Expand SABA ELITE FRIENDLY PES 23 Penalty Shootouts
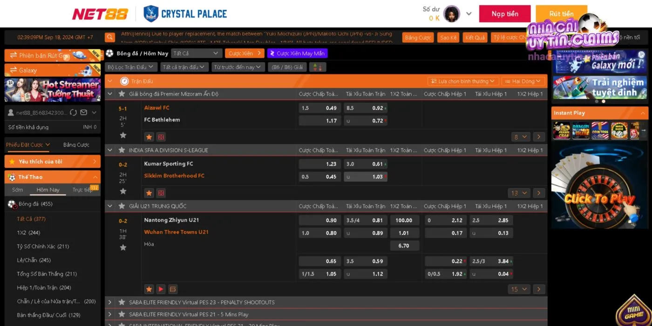The width and height of the screenshot is (652, 326). point(110,302)
